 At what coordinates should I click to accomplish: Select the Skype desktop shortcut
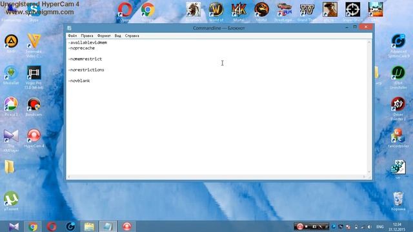coord(34,12)
